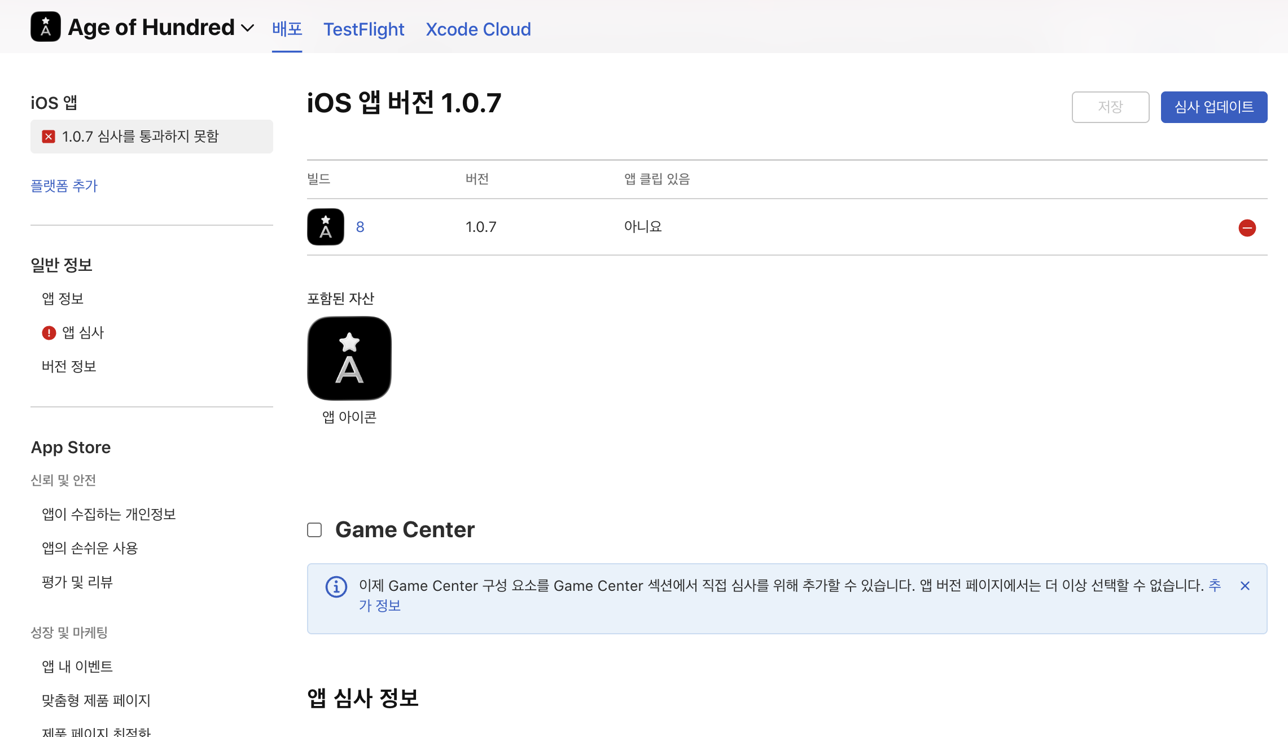Click the large 앱 아이콘 asset thumbnail
The height and width of the screenshot is (737, 1288).
coord(349,358)
